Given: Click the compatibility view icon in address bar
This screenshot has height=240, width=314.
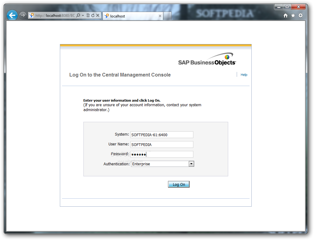Looking at the screenshot, I should (x=88, y=15).
